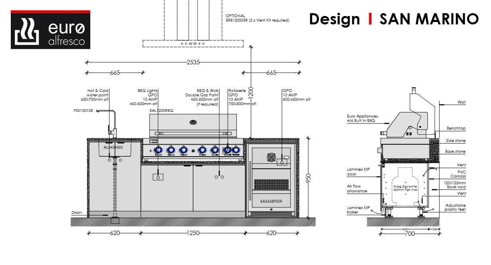The image size is (491, 265).
Task: Select the rightmost blue BBQ control knob
Action: [236, 150]
